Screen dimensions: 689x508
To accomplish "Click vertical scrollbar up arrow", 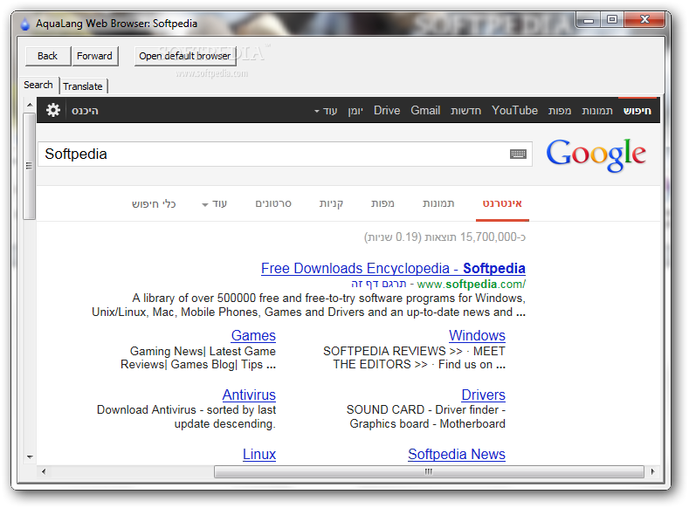I will 30,105.
